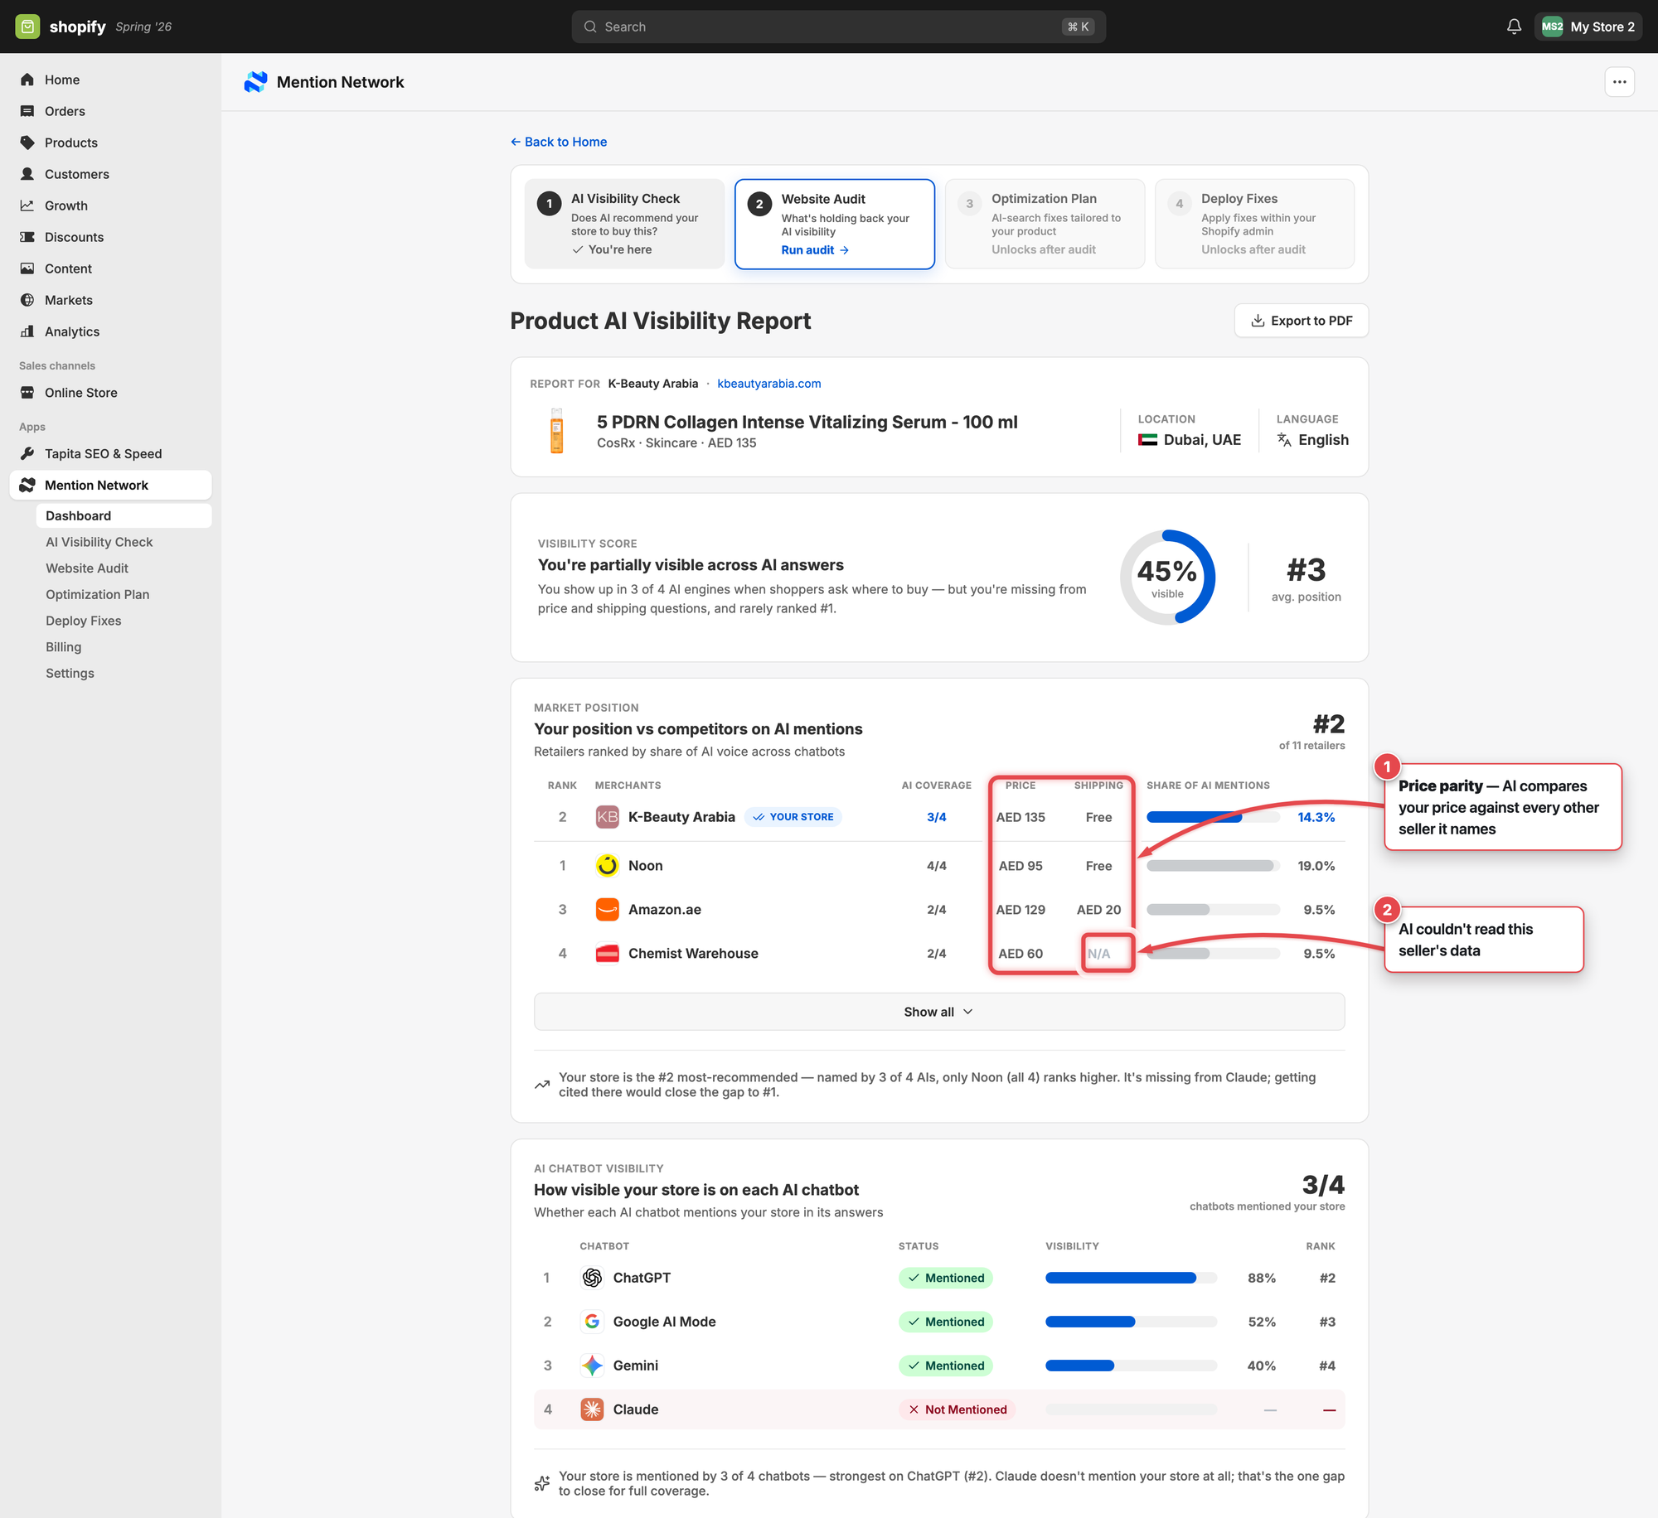1658x1518 pixels.
Task: Click the YOUR STORE badge
Action: [793, 817]
